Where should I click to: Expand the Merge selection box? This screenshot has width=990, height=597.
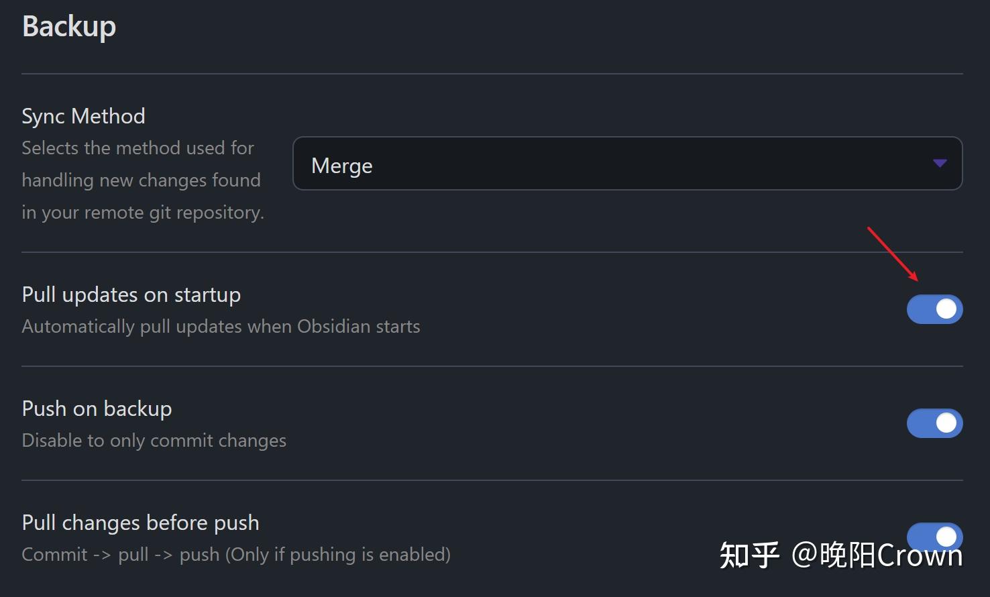point(627,164)
